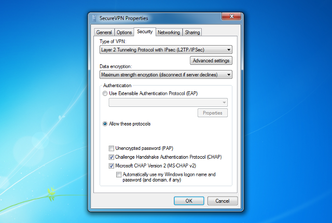Expand the Type of VPN dropdown
This screenshot has width=332, height=223.
point(166,50)
